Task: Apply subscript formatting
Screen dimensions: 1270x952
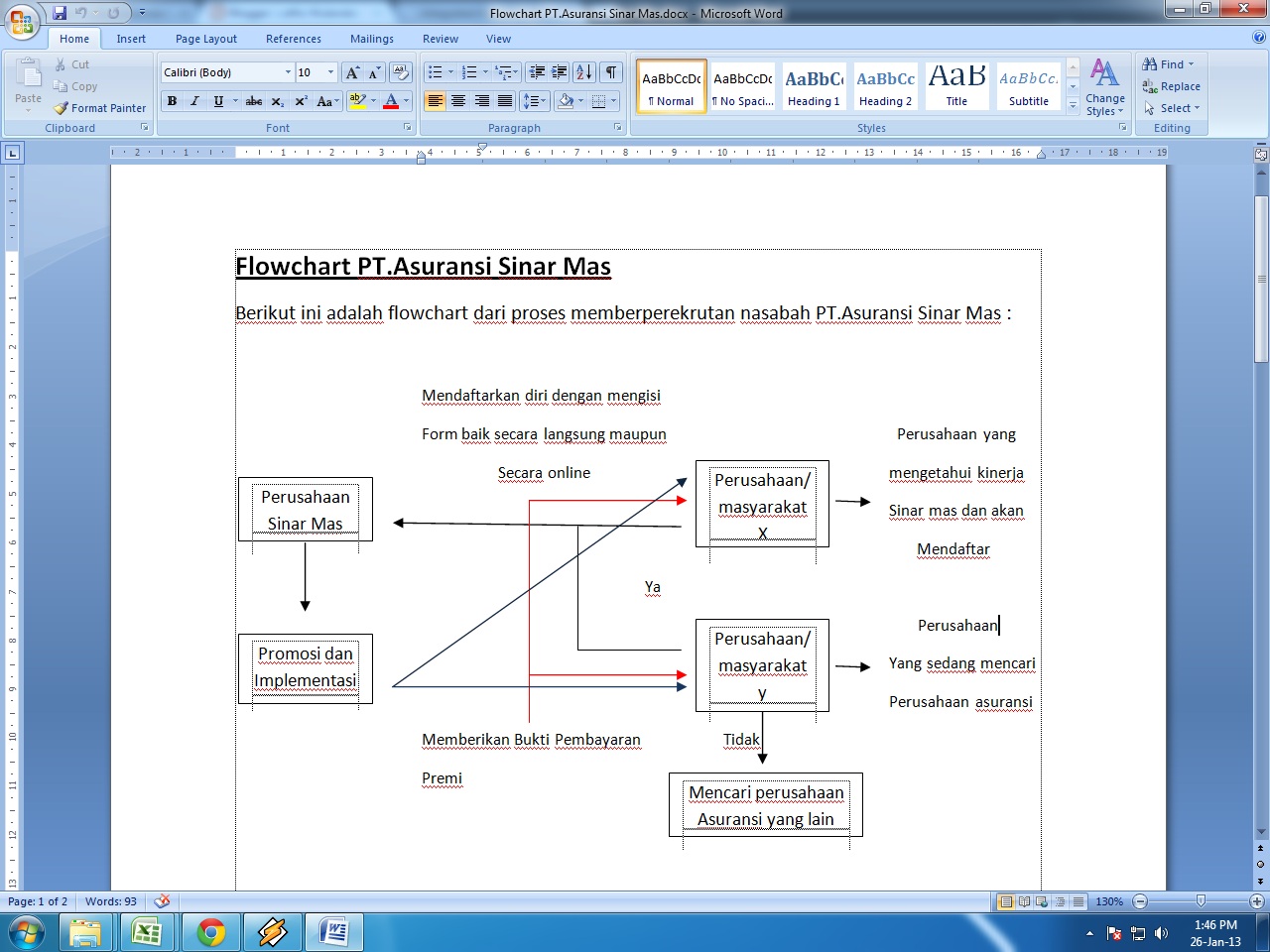Action: (278, 101)
